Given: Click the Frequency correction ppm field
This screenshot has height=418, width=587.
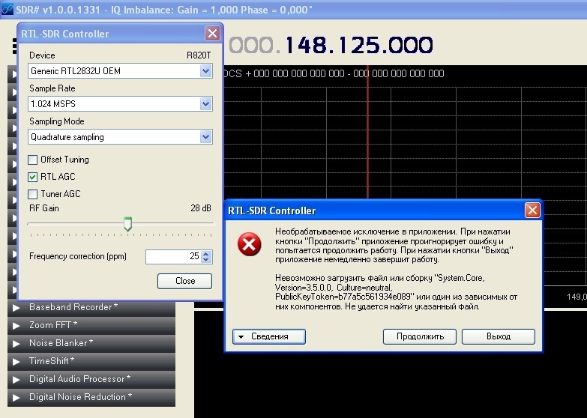Looking at the screenshot, I should coord(172,256).
